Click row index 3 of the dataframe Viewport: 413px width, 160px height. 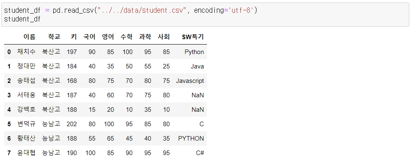tap(9, 95)
